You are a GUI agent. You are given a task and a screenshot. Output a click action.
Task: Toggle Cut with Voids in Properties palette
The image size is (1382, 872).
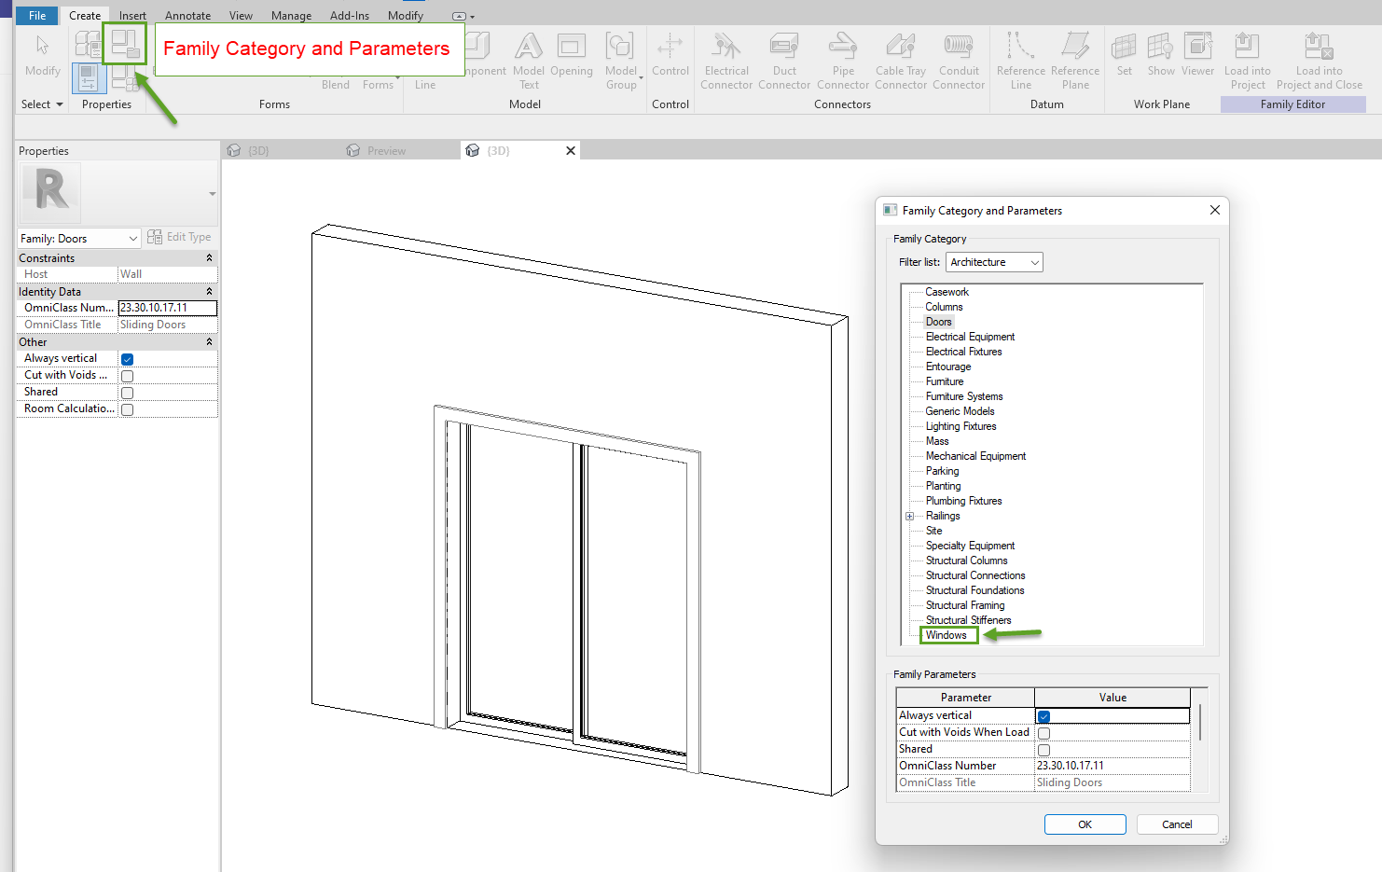coord(127,376)
